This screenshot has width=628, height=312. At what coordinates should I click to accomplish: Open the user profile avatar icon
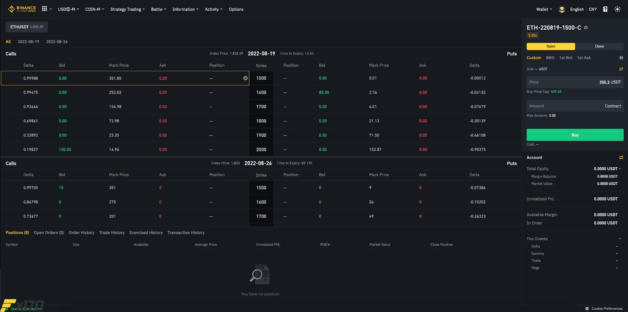click(562, 9)
